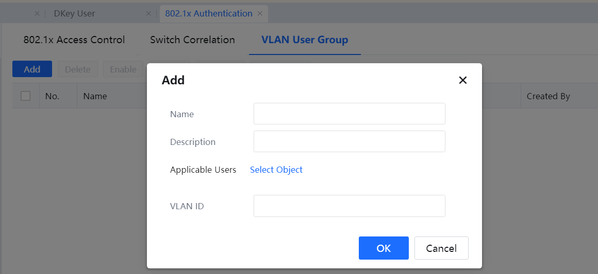Close the DKey User tab
The image size is (598, 274).
point(148,14)
